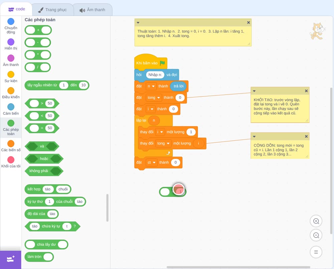334x269 pixels.
Task: Click the green flag in hat block
Action: click(163, 63)
